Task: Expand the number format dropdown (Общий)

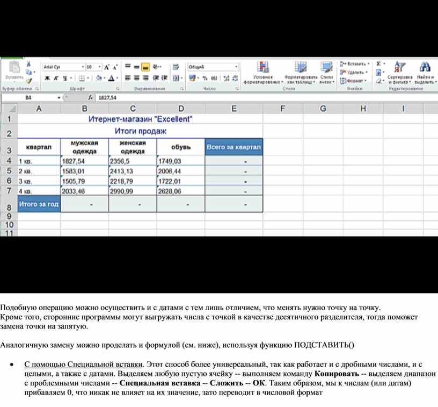Action: click(x=236, y=67)
